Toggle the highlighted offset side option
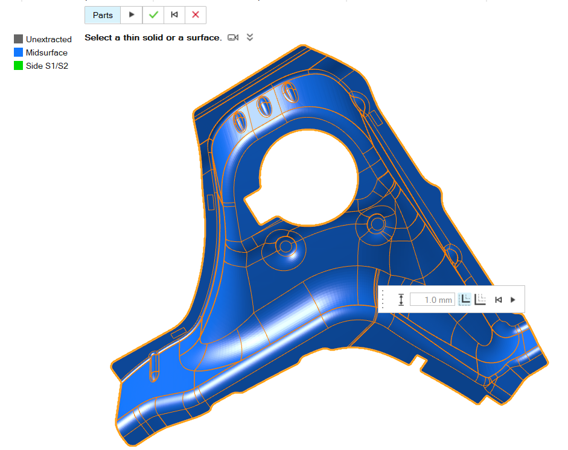568x450 pixels. click(x=465, y=299)
